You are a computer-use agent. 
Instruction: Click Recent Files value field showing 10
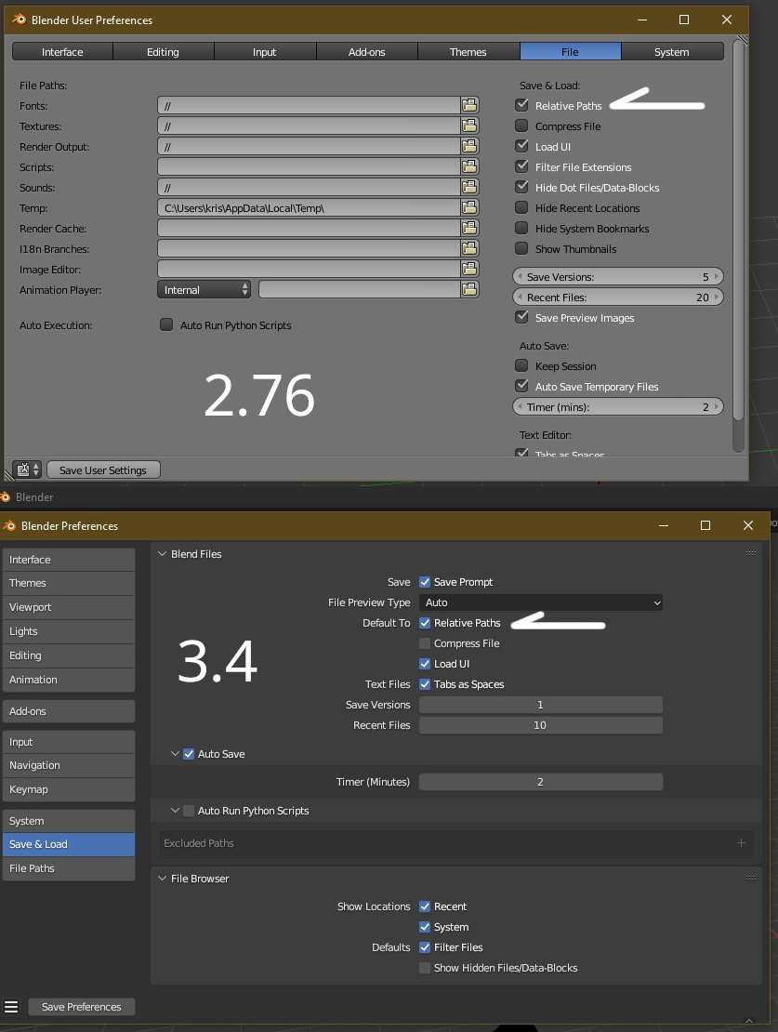540,724
